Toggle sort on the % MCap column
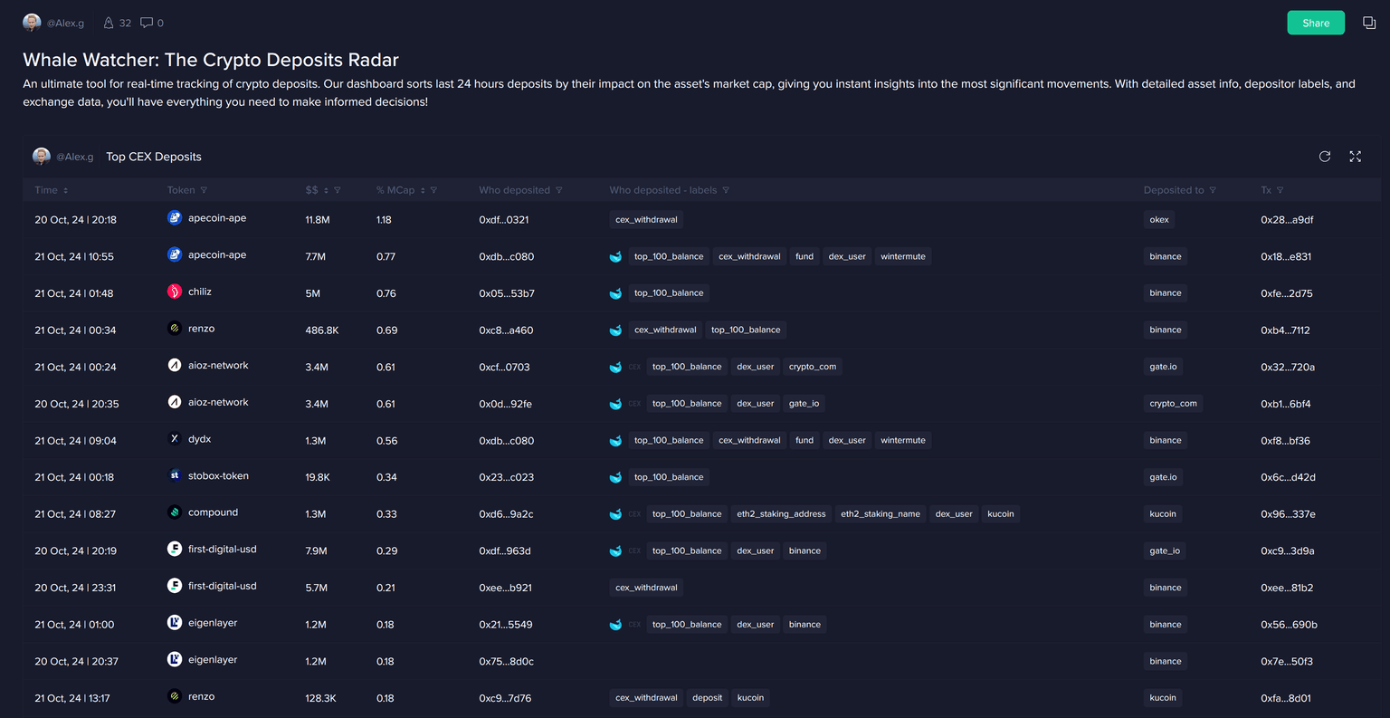 [x=423, y=190]
